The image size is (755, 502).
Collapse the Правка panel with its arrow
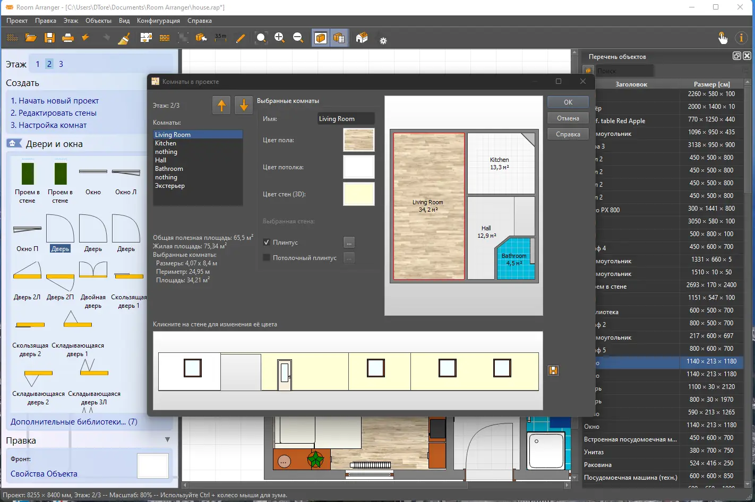167,440
